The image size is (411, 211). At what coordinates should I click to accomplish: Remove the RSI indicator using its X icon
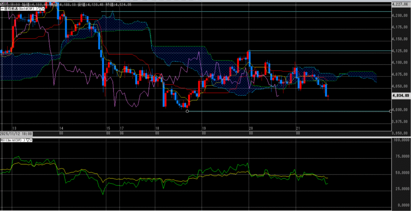pyautogui.click(x=31, y=140)
